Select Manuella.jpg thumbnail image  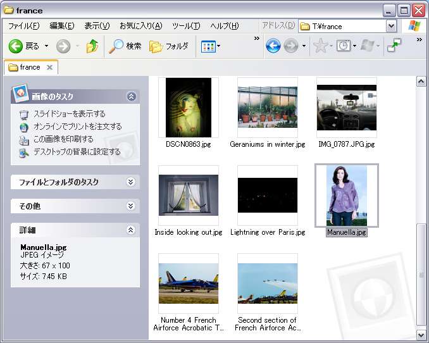(347, 196)
